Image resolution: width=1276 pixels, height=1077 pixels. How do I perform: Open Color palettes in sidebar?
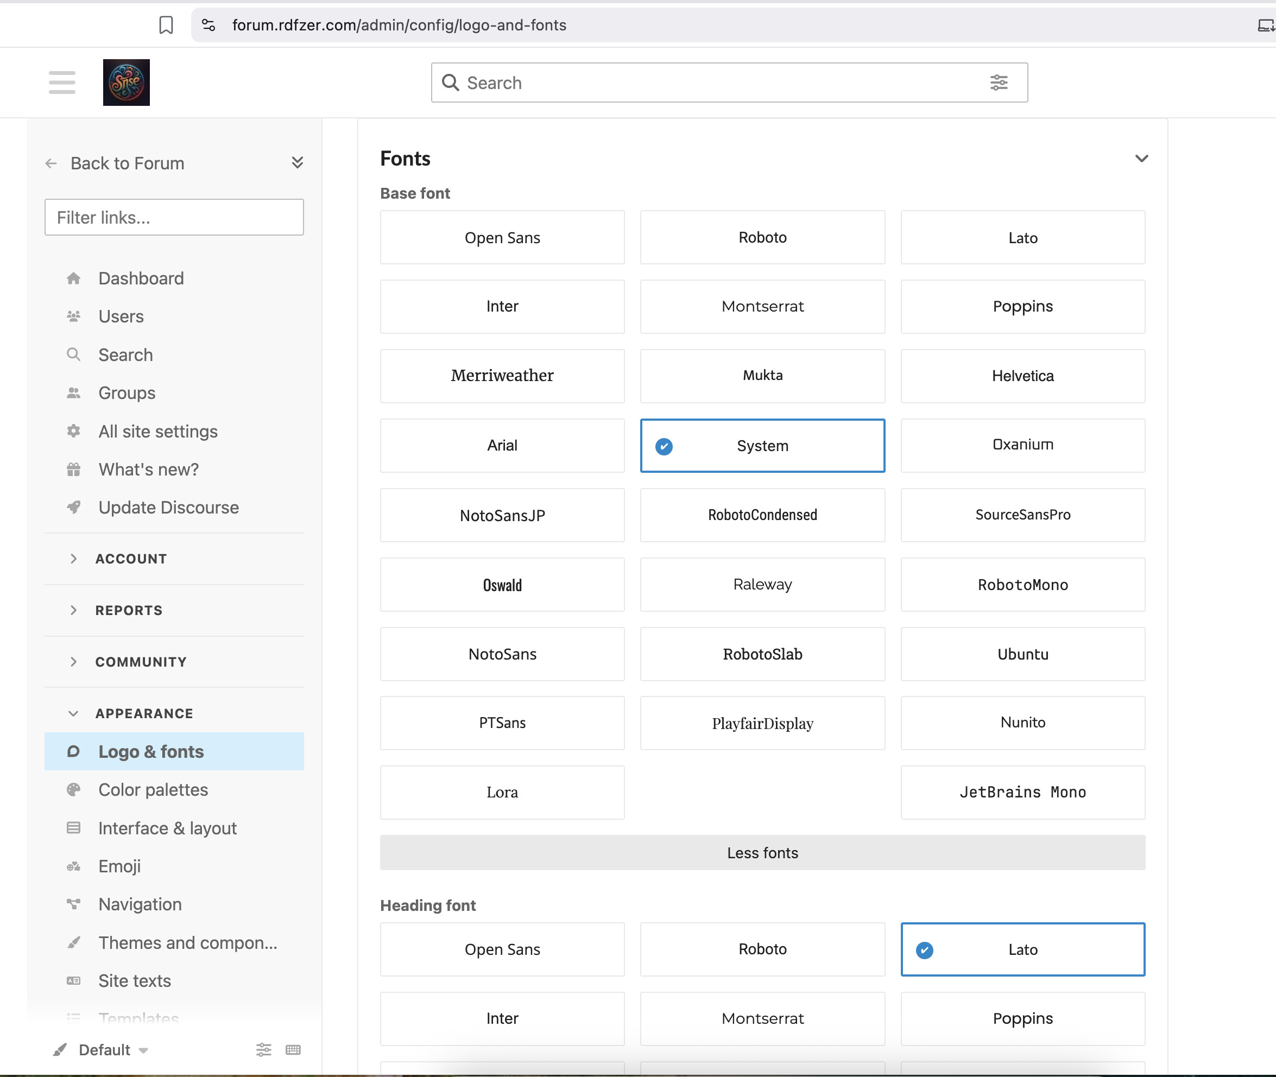(153, 790)
